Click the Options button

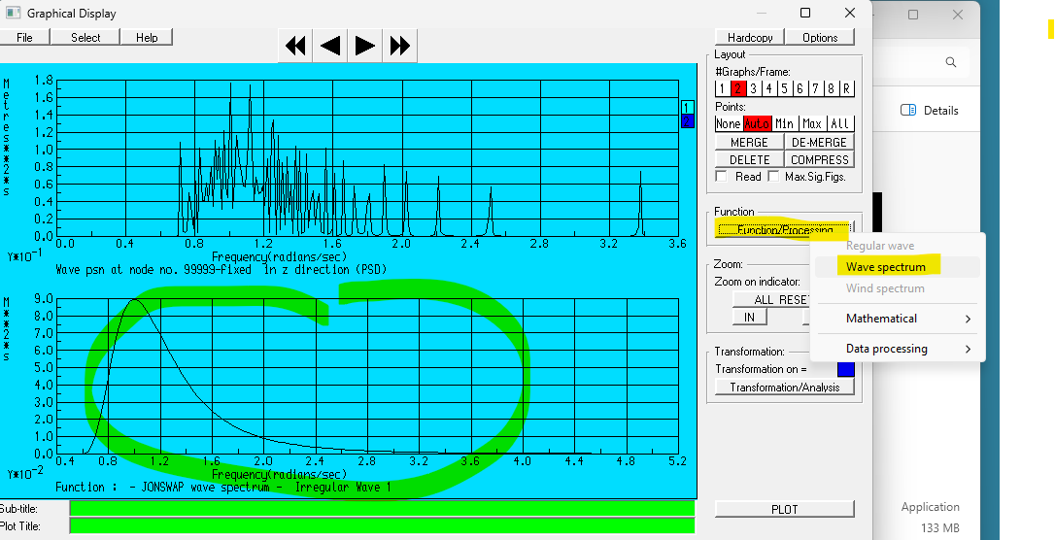pyautogui.click(x=820, y=37)
